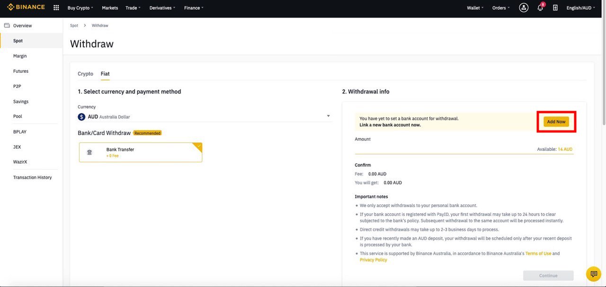Open the Markets menu item
This screenshot has height=287, width=606.
click(110, 8)
